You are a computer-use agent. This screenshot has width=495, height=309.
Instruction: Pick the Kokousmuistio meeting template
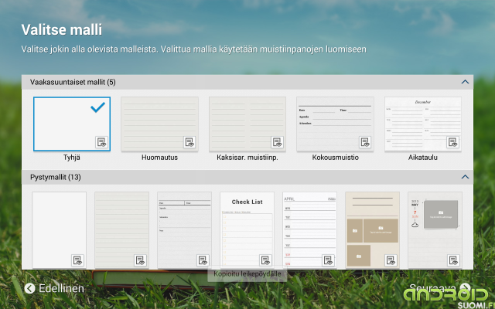[335, 124]
